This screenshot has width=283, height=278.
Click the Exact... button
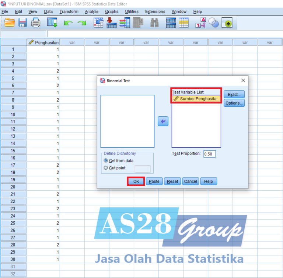pos(234,95)
